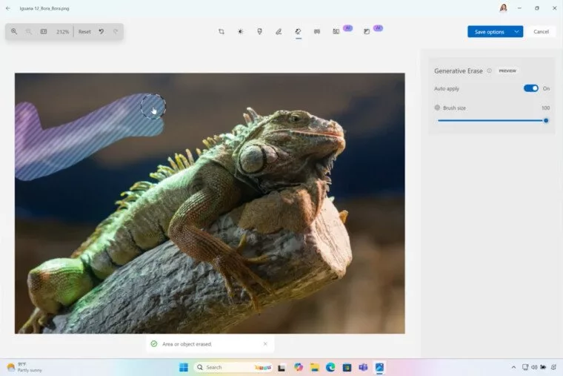This screenshot has width=563, height=376.
Task: Dismiss the Area or object erased notification
Action: pyautogui.click(x=265, y=344)
